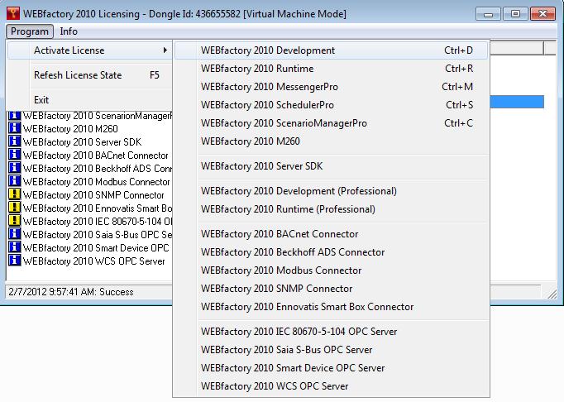Select WEBfactory 2010 Saia S-Bus list row
The height and width of the screenshot is (402, 564).
point(98,235)
